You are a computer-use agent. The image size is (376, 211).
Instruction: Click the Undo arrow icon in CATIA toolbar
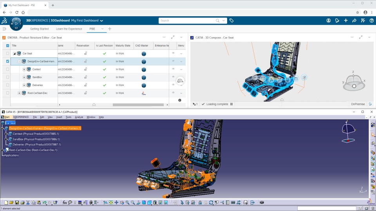(x=44, y=203)
